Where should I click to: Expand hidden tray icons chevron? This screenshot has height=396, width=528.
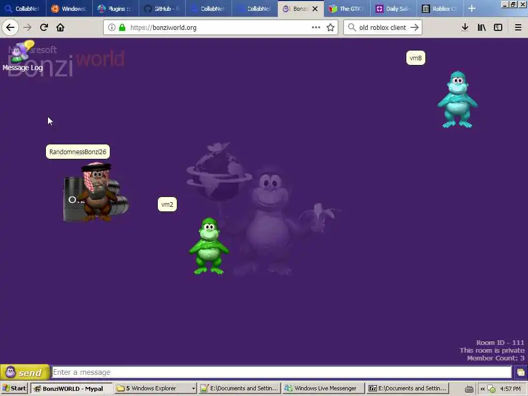[x=482, y=389]
